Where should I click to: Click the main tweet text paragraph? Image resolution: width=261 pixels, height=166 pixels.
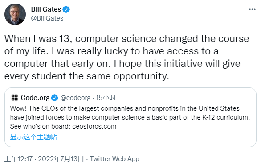pos(126,58)
